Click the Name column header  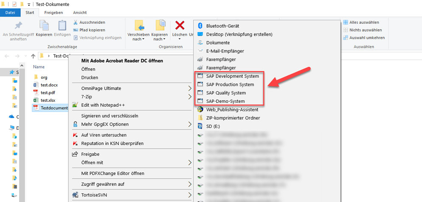39,67
